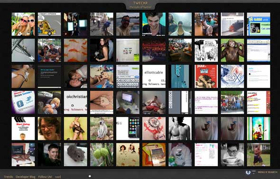The width and height of the screenshot is (280, 179).
Task: Open the laptop on orange background photo
Action: click(154, 154)
